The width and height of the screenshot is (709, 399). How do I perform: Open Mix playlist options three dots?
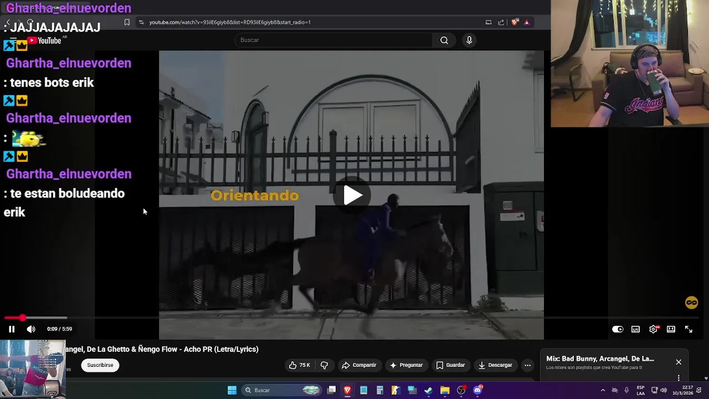click(679, 378)
